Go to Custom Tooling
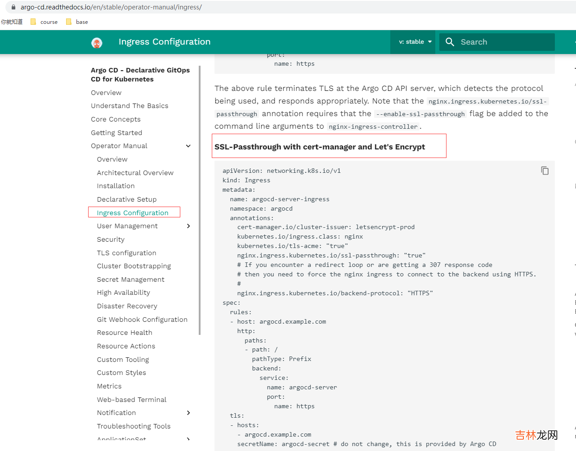This screenshot has width=576, height=451. [x=123, y=360]
